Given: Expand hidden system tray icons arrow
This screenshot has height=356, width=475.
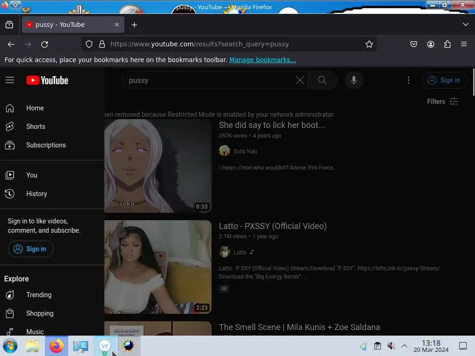Looking at the screenshot, I should (404, 346).
